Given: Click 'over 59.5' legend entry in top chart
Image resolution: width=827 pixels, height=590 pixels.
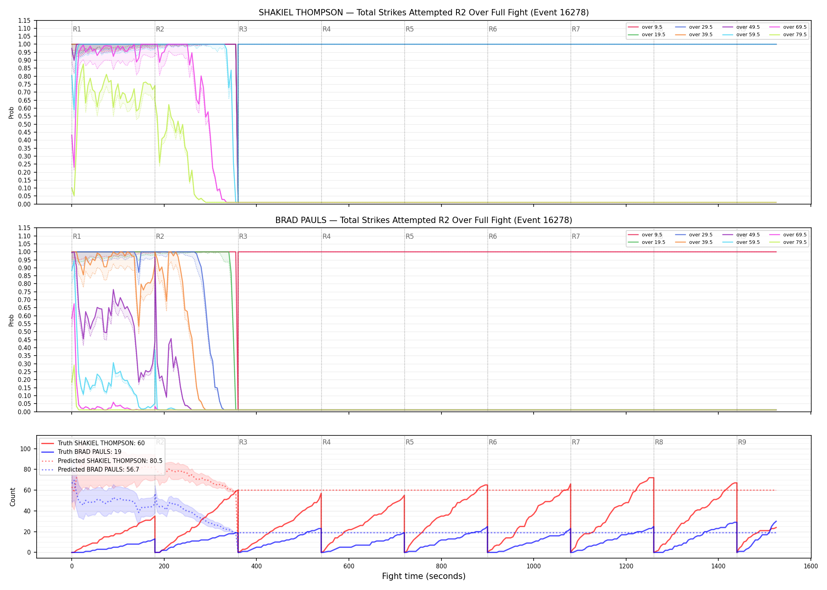Looking at the screenshot, I should click(741, 35).
